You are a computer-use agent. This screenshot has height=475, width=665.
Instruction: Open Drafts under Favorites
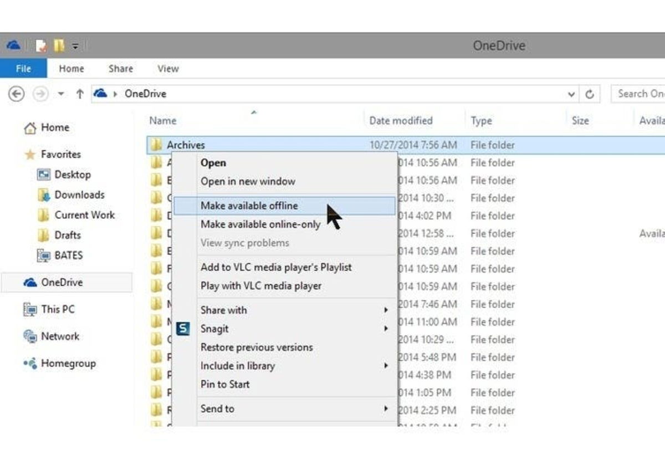pos(68,235)
